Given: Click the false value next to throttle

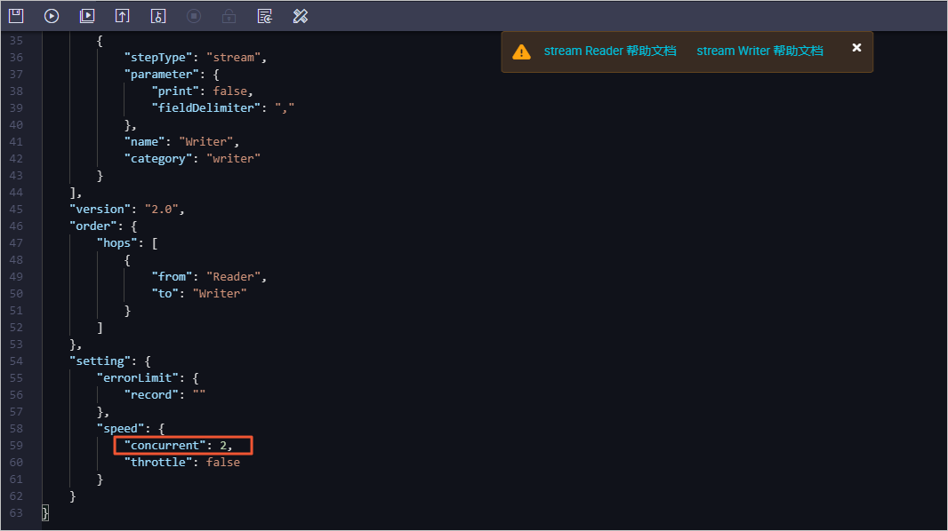Looking at the screenshot, I should tap(223, 463).
